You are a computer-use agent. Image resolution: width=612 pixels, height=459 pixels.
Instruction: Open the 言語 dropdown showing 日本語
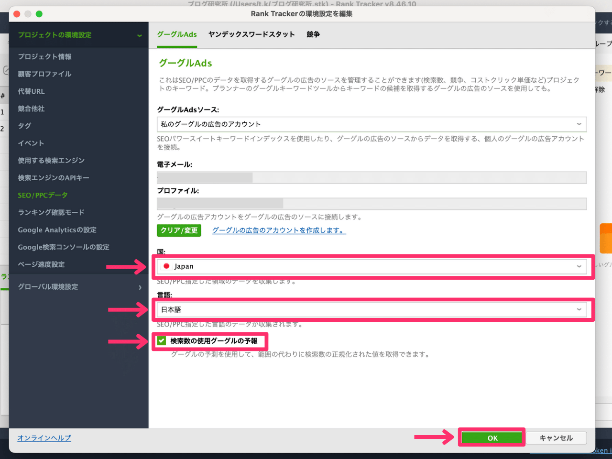[x=372, y=310]
